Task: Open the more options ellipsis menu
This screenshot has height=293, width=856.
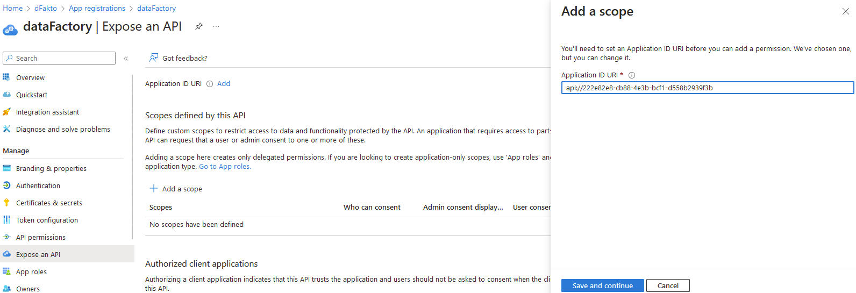Action: (216, 26)
